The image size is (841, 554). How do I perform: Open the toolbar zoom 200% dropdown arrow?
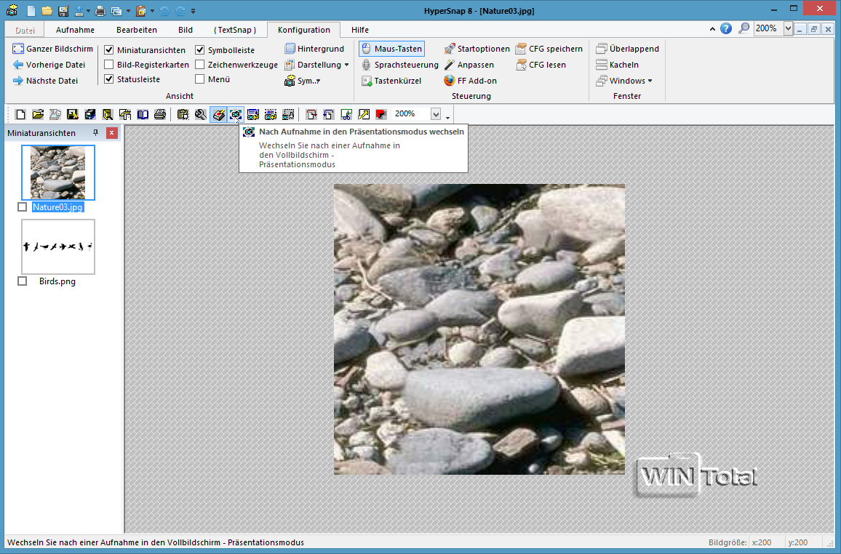tap(436, 114)
